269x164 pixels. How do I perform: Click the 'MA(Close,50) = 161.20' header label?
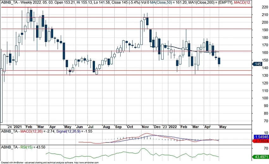pos(168,3)
